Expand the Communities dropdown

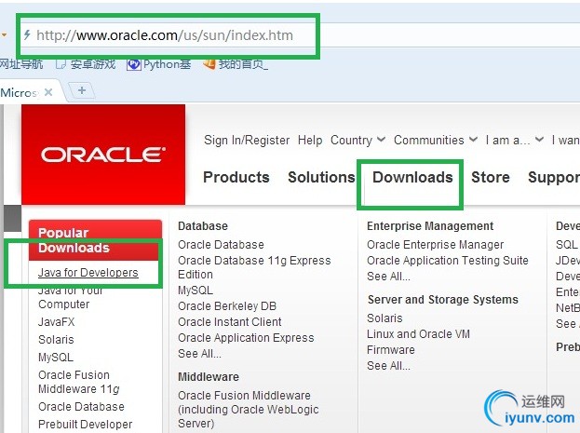tap(436, 141)
